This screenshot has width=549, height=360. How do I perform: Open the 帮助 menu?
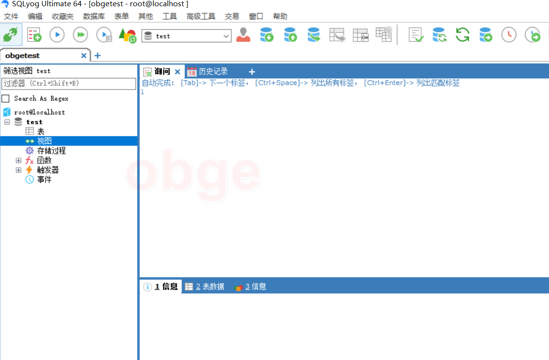tap(280, 16)
